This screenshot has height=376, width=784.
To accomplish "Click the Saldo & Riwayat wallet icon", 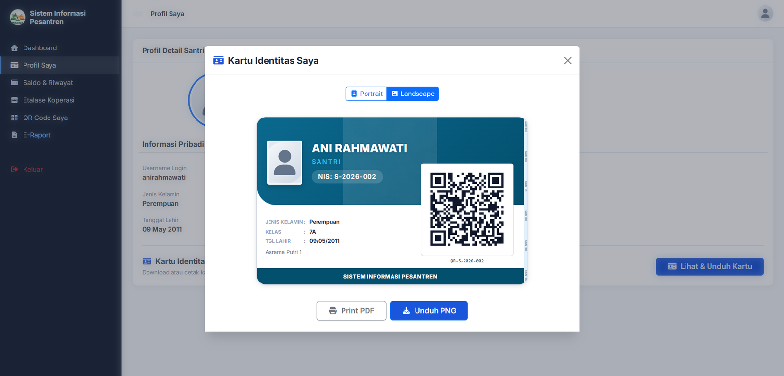I will point(14,83).
